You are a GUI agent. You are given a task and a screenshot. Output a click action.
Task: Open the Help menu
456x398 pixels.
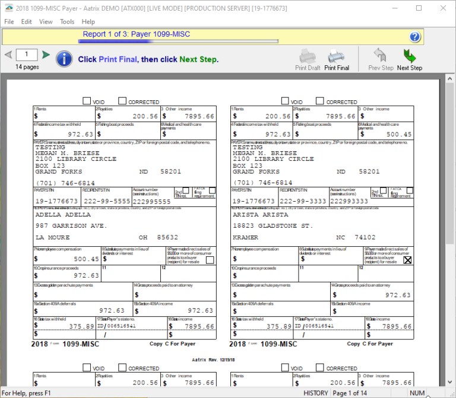coord(88,21)
